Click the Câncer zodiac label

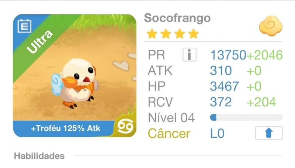pyautogui.click(x=169, y=133)
